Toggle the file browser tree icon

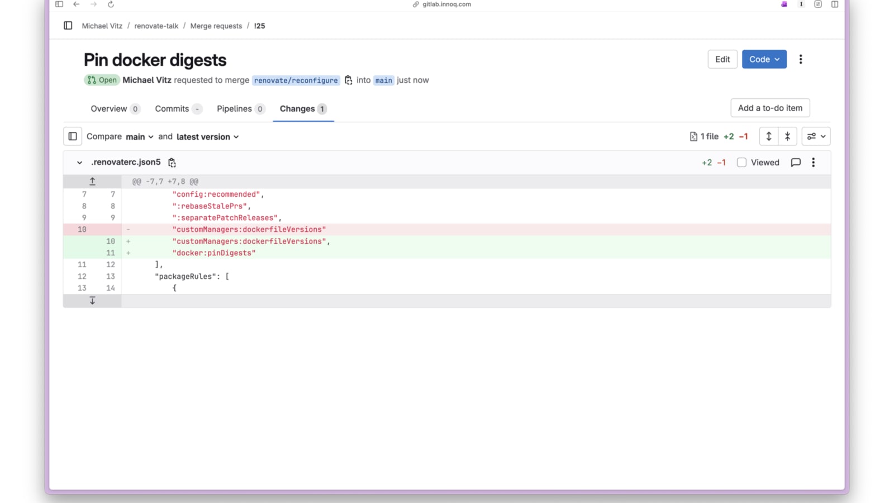tap(73, 136)
